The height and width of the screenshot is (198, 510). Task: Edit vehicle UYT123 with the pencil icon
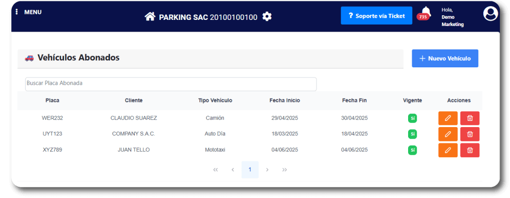pyautogui.click(x=448, y=134)
